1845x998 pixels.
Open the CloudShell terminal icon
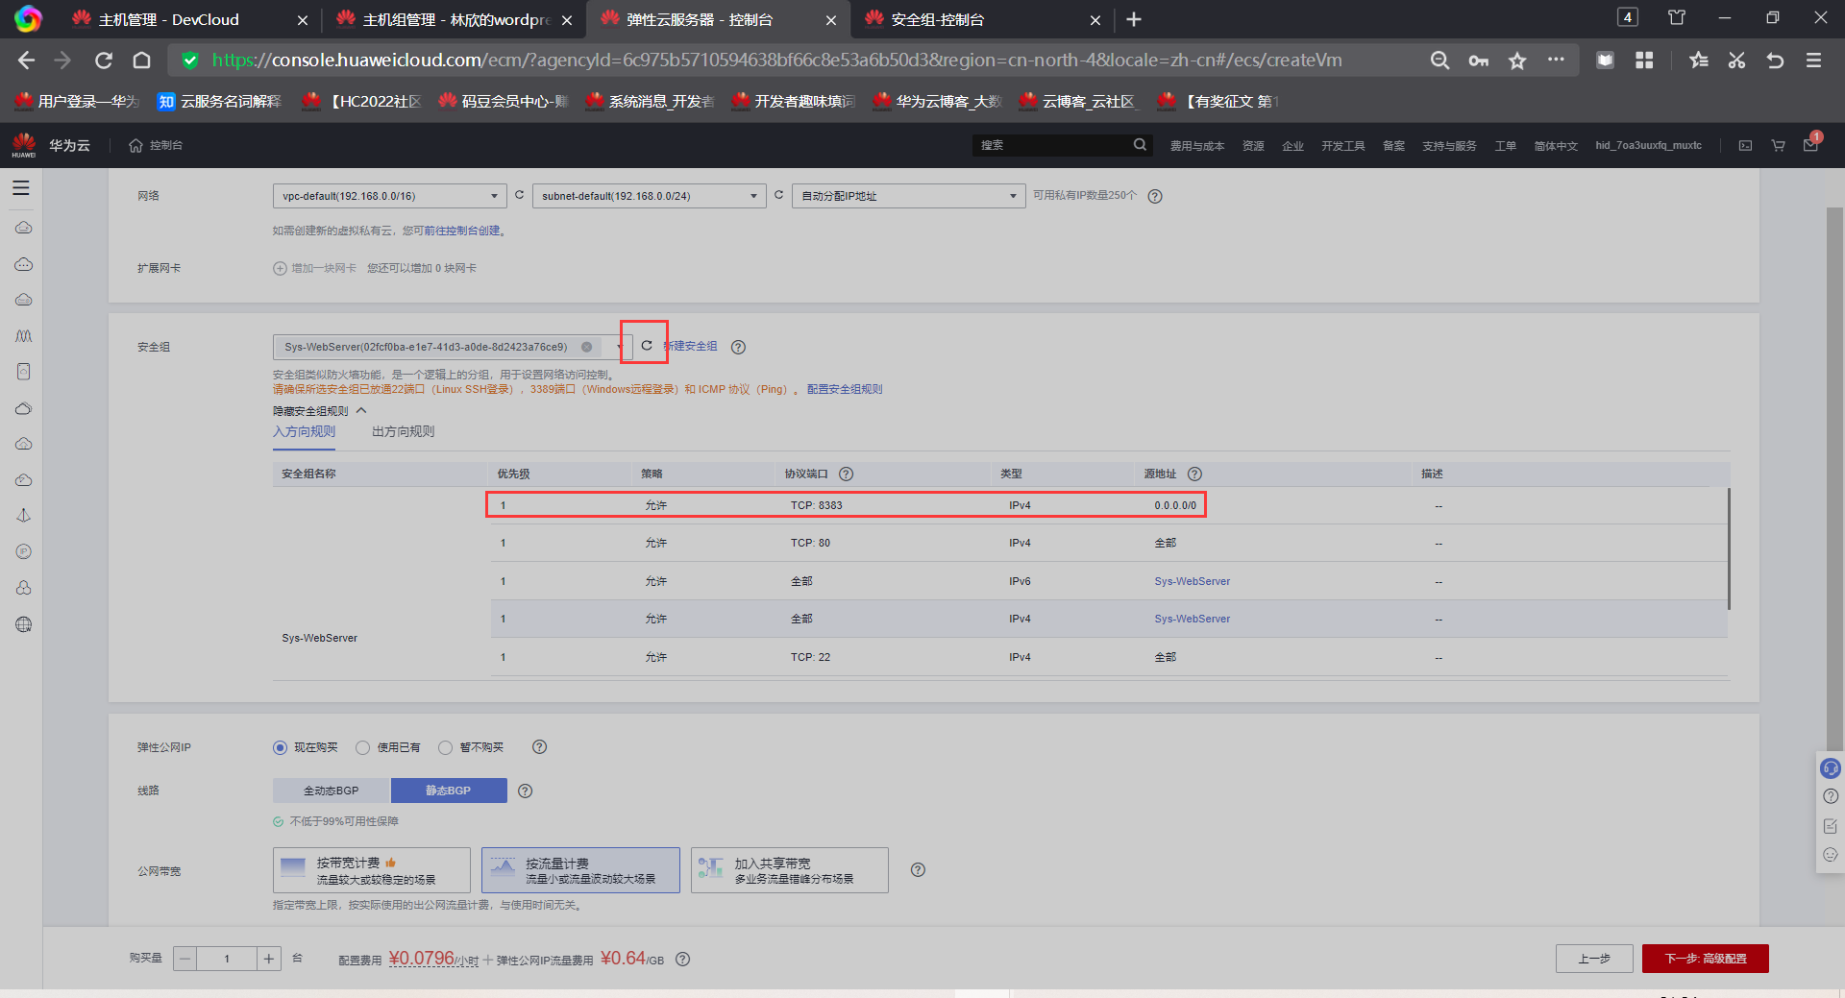click(1745, 145)
